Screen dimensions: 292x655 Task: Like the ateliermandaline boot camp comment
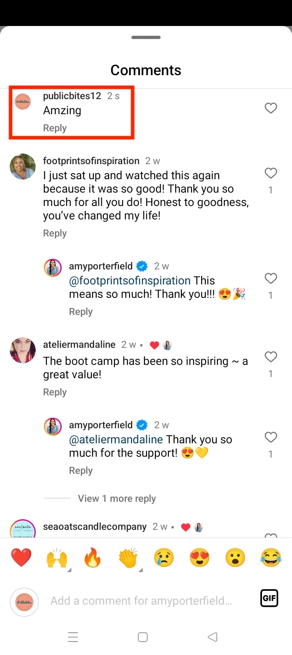[271, 357]
